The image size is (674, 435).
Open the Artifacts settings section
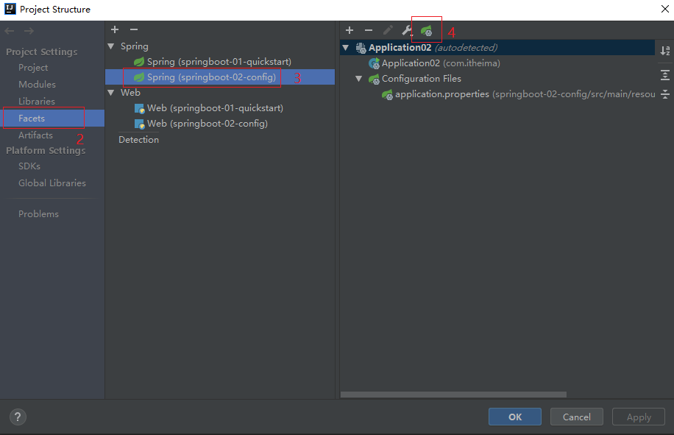(x=35, y=135)
